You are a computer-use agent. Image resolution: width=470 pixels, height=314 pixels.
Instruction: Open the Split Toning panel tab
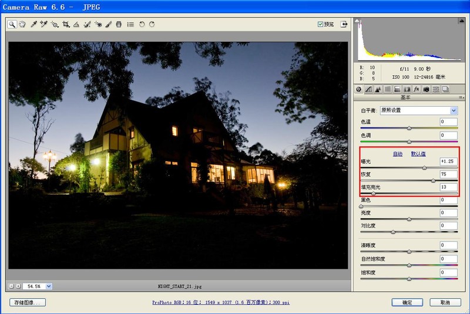[397, 89]
